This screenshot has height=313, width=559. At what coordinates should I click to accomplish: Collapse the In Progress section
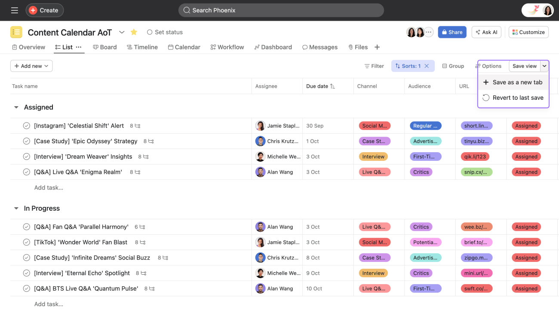click(x=16, y=209)
